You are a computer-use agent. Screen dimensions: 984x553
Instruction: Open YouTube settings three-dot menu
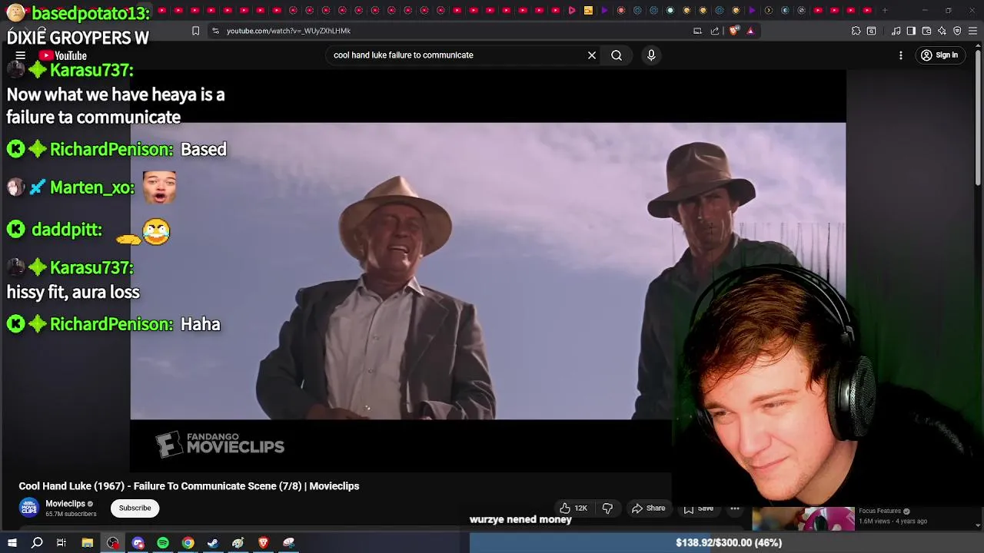click(901, 55)
